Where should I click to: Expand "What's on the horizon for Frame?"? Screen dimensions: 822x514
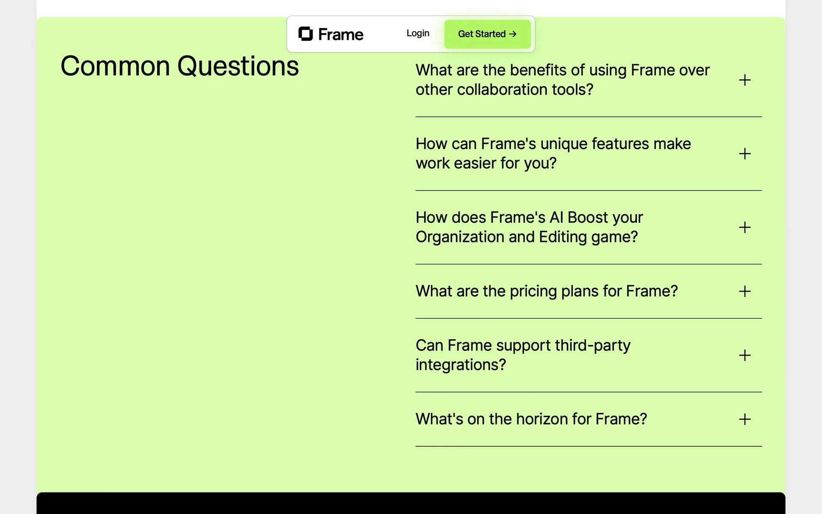531,419
